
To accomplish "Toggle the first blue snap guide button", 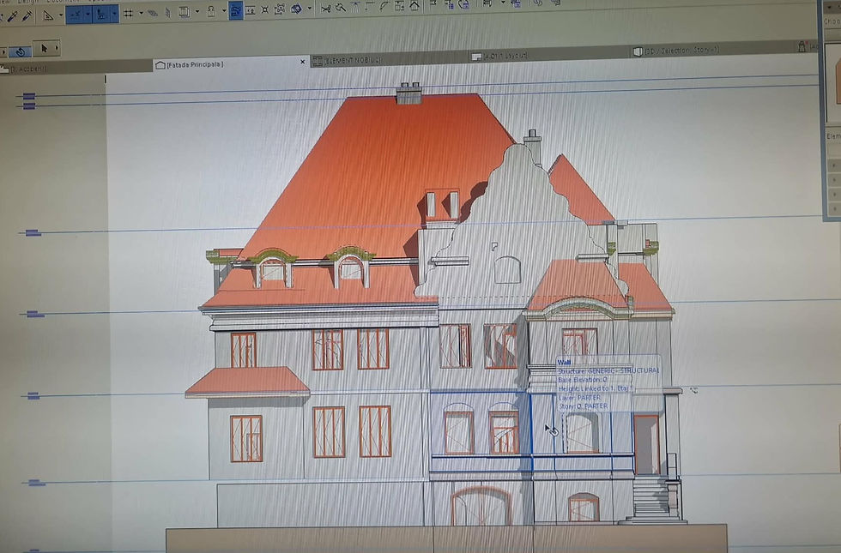I will (x=75, y=15).
